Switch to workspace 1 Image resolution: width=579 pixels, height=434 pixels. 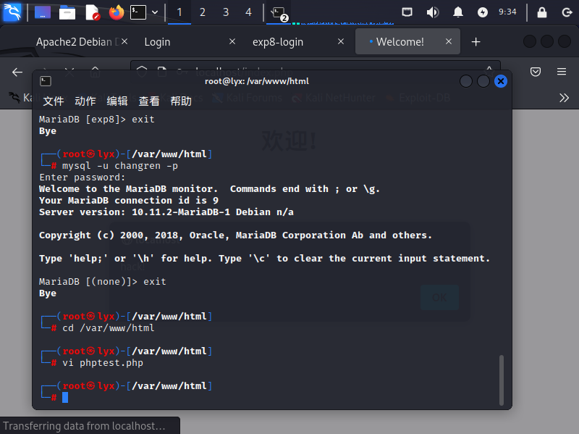[x=179, y=12]
